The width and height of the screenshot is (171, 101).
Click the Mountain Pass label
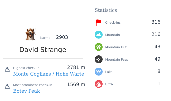(117, 60)
